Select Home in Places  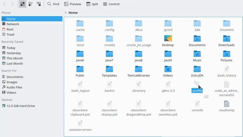[32, 19]
